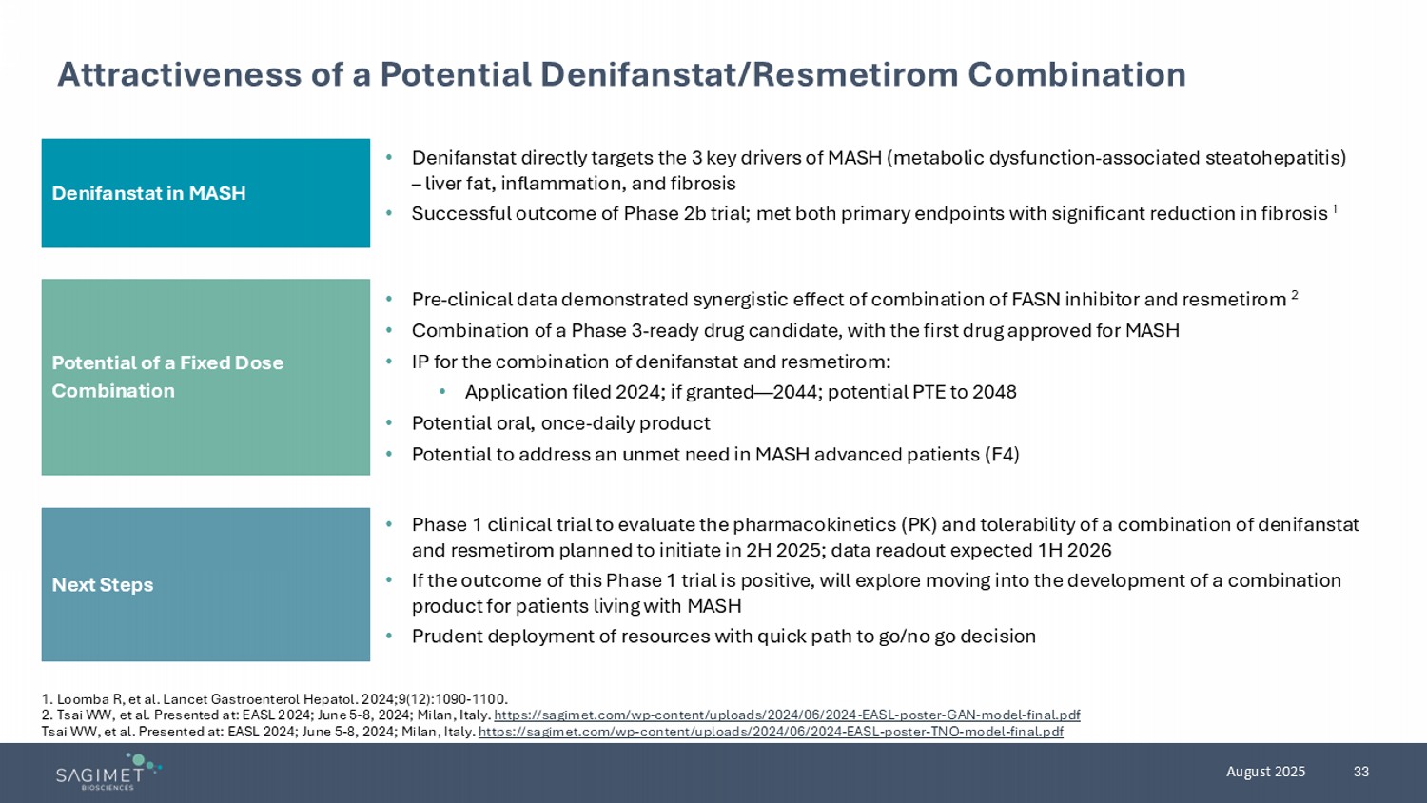Image resolution: width=1427 pixels, height=803 pixels.
Task: Click the bullet "Phase 1 clinical trial to evaluate"
Action: (x=885, y=538)
